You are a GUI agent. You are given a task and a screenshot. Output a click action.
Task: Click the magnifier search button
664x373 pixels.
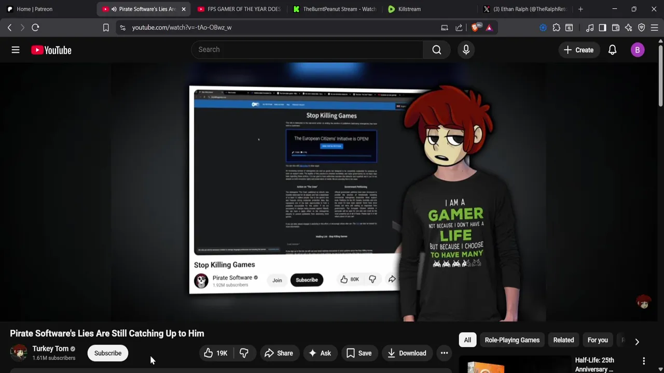437,50
